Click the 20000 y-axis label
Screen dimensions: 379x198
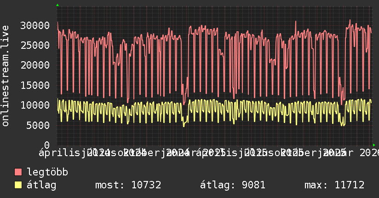tap(36, 65)
